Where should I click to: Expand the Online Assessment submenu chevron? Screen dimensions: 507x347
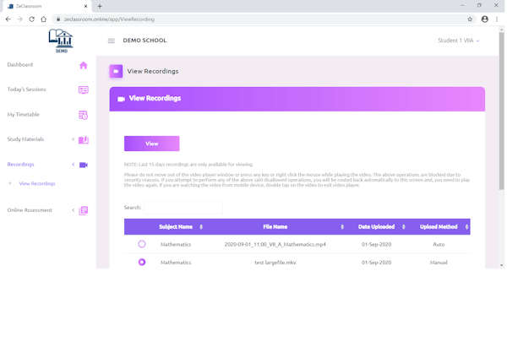click(73, 210)
